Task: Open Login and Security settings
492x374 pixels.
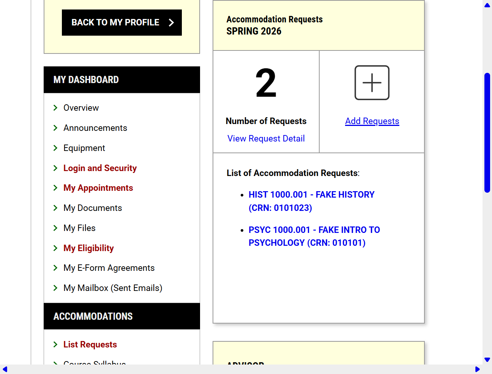Action: coord(100,168)
